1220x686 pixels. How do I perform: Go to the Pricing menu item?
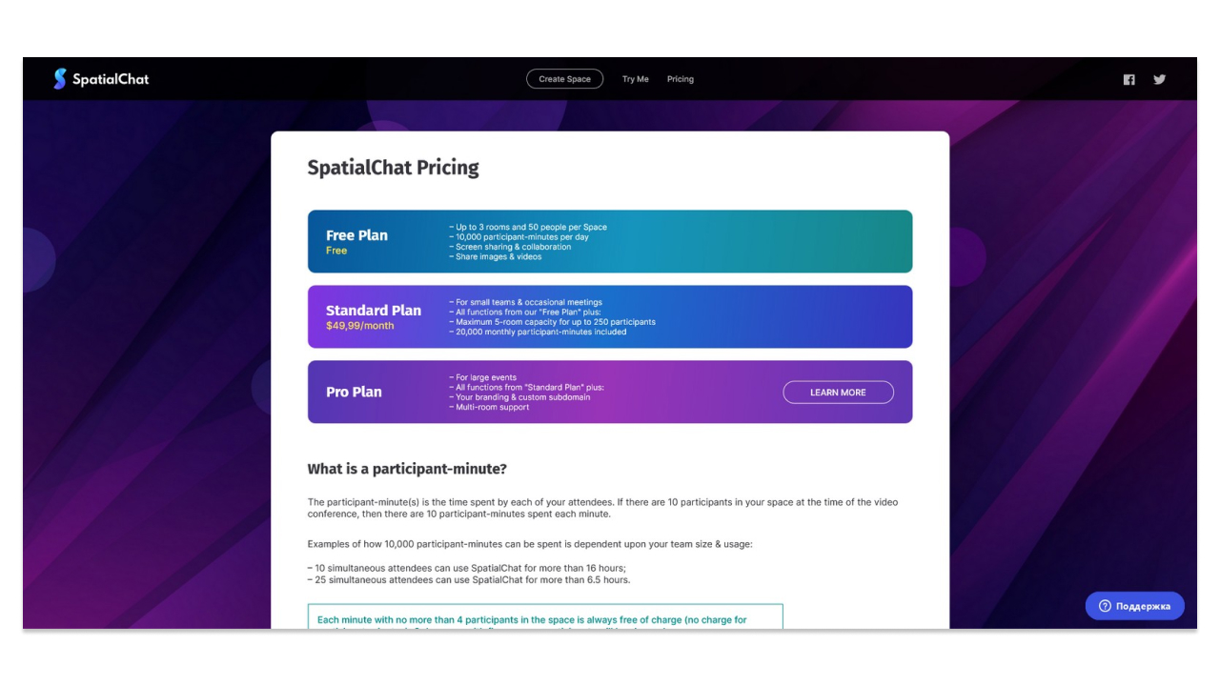point(680,79)
